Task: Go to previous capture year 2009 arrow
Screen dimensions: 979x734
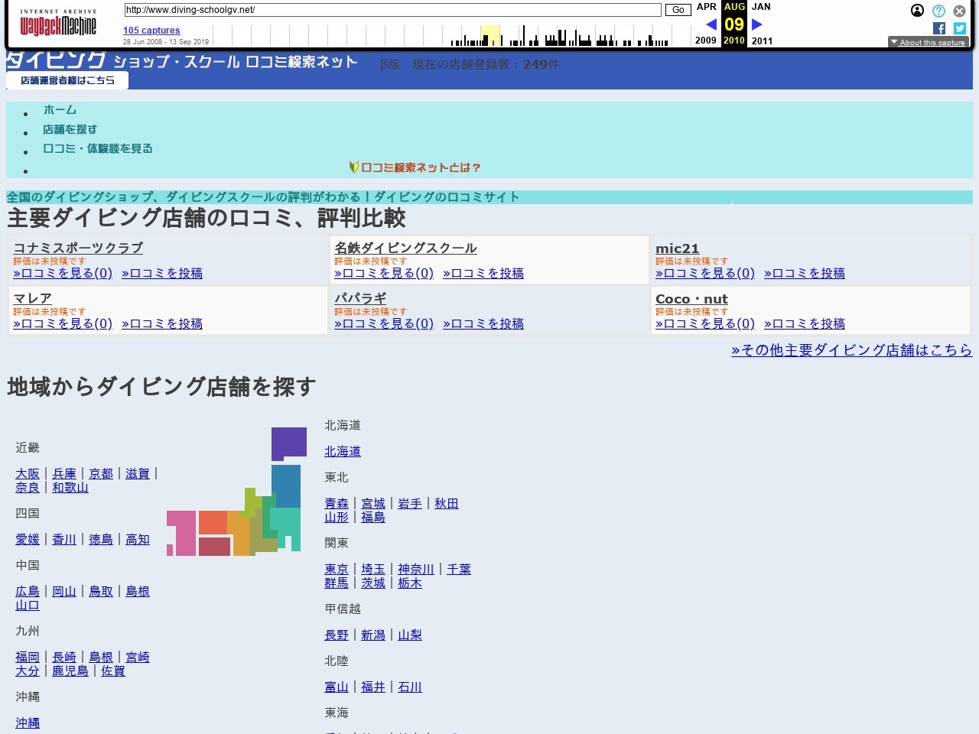Action: (711, 24)
